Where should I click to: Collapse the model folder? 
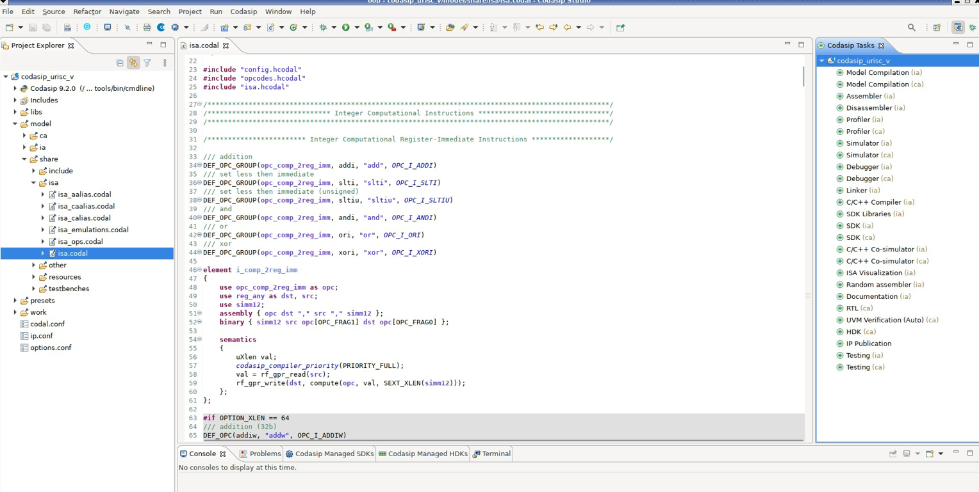15,124
